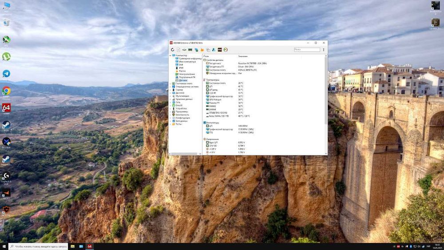Click the taskbar clock and date
The width and height of the screenshot is (444, 250).
pos(437,246)
